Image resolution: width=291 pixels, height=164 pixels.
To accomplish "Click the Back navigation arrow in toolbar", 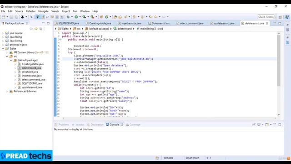I will click(156, 17).
